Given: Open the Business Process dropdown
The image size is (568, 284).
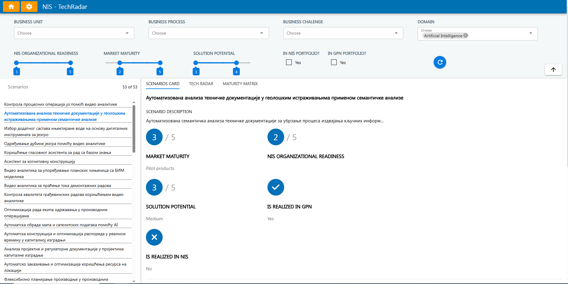Looking at the screenshot, I should [x=208, y=33].
